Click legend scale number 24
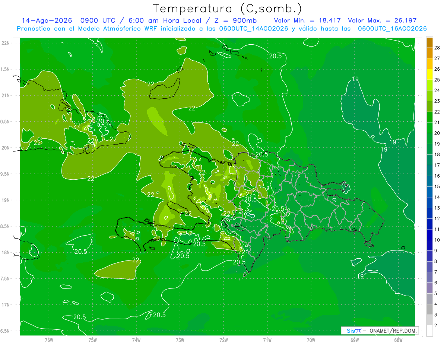The width and height of the screenshot is (447, 345). click(x=437, y=90)
